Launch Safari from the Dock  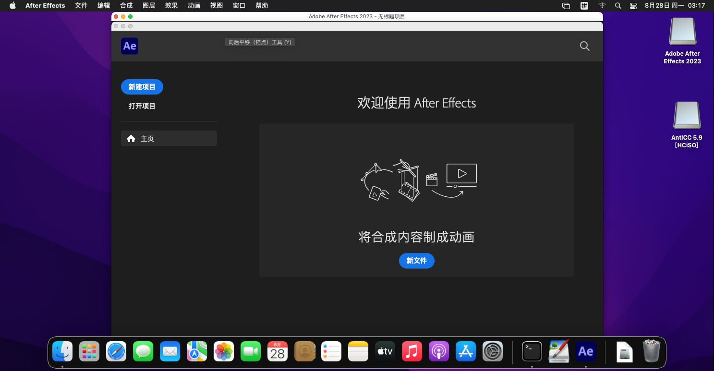click(x=116, y=351)
